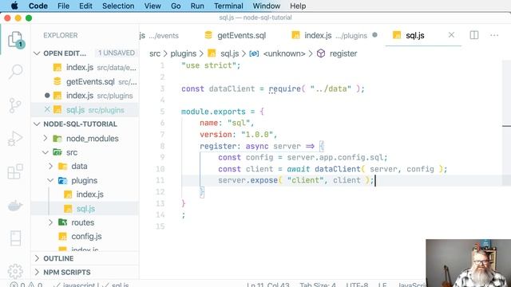Expand the node_modules folder
The width and height of the screenshot is (511, 287).
[x=46, y=138]
